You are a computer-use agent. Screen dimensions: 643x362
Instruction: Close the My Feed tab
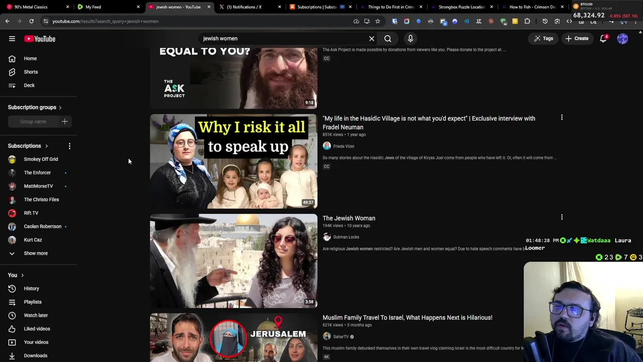tap(138, 7)
